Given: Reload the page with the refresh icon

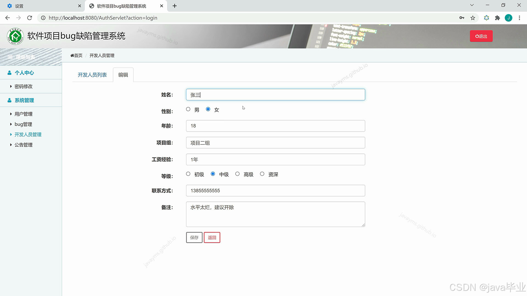Looking at the screenshot, I should click(30, 18).
